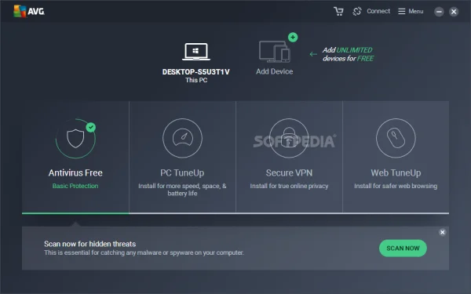The width and height of the screenshot is (471, 294).
Task: Open the PC TuneUp speedometer icon
Action: tap(182, 138)
